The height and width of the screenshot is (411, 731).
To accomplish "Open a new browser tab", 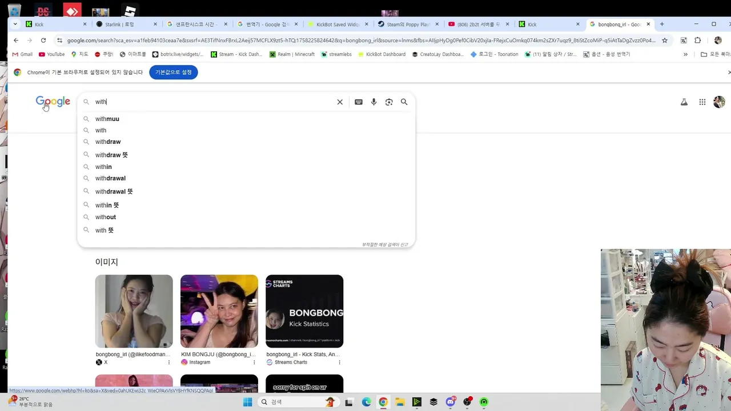I will (662, 25).
